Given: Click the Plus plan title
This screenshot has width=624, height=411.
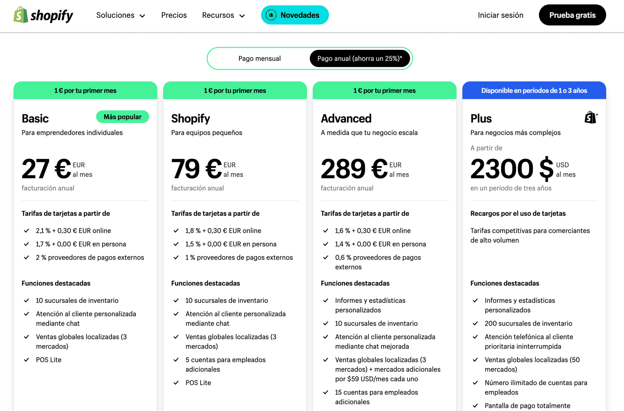Looking at the screenshot, I should 481,118.
